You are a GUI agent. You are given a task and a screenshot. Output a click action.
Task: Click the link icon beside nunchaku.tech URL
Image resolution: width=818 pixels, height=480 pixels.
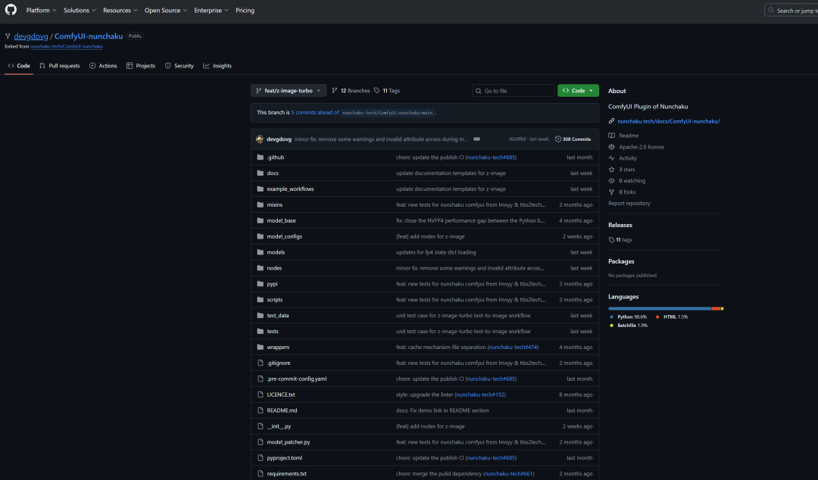[x=611, y=121]
